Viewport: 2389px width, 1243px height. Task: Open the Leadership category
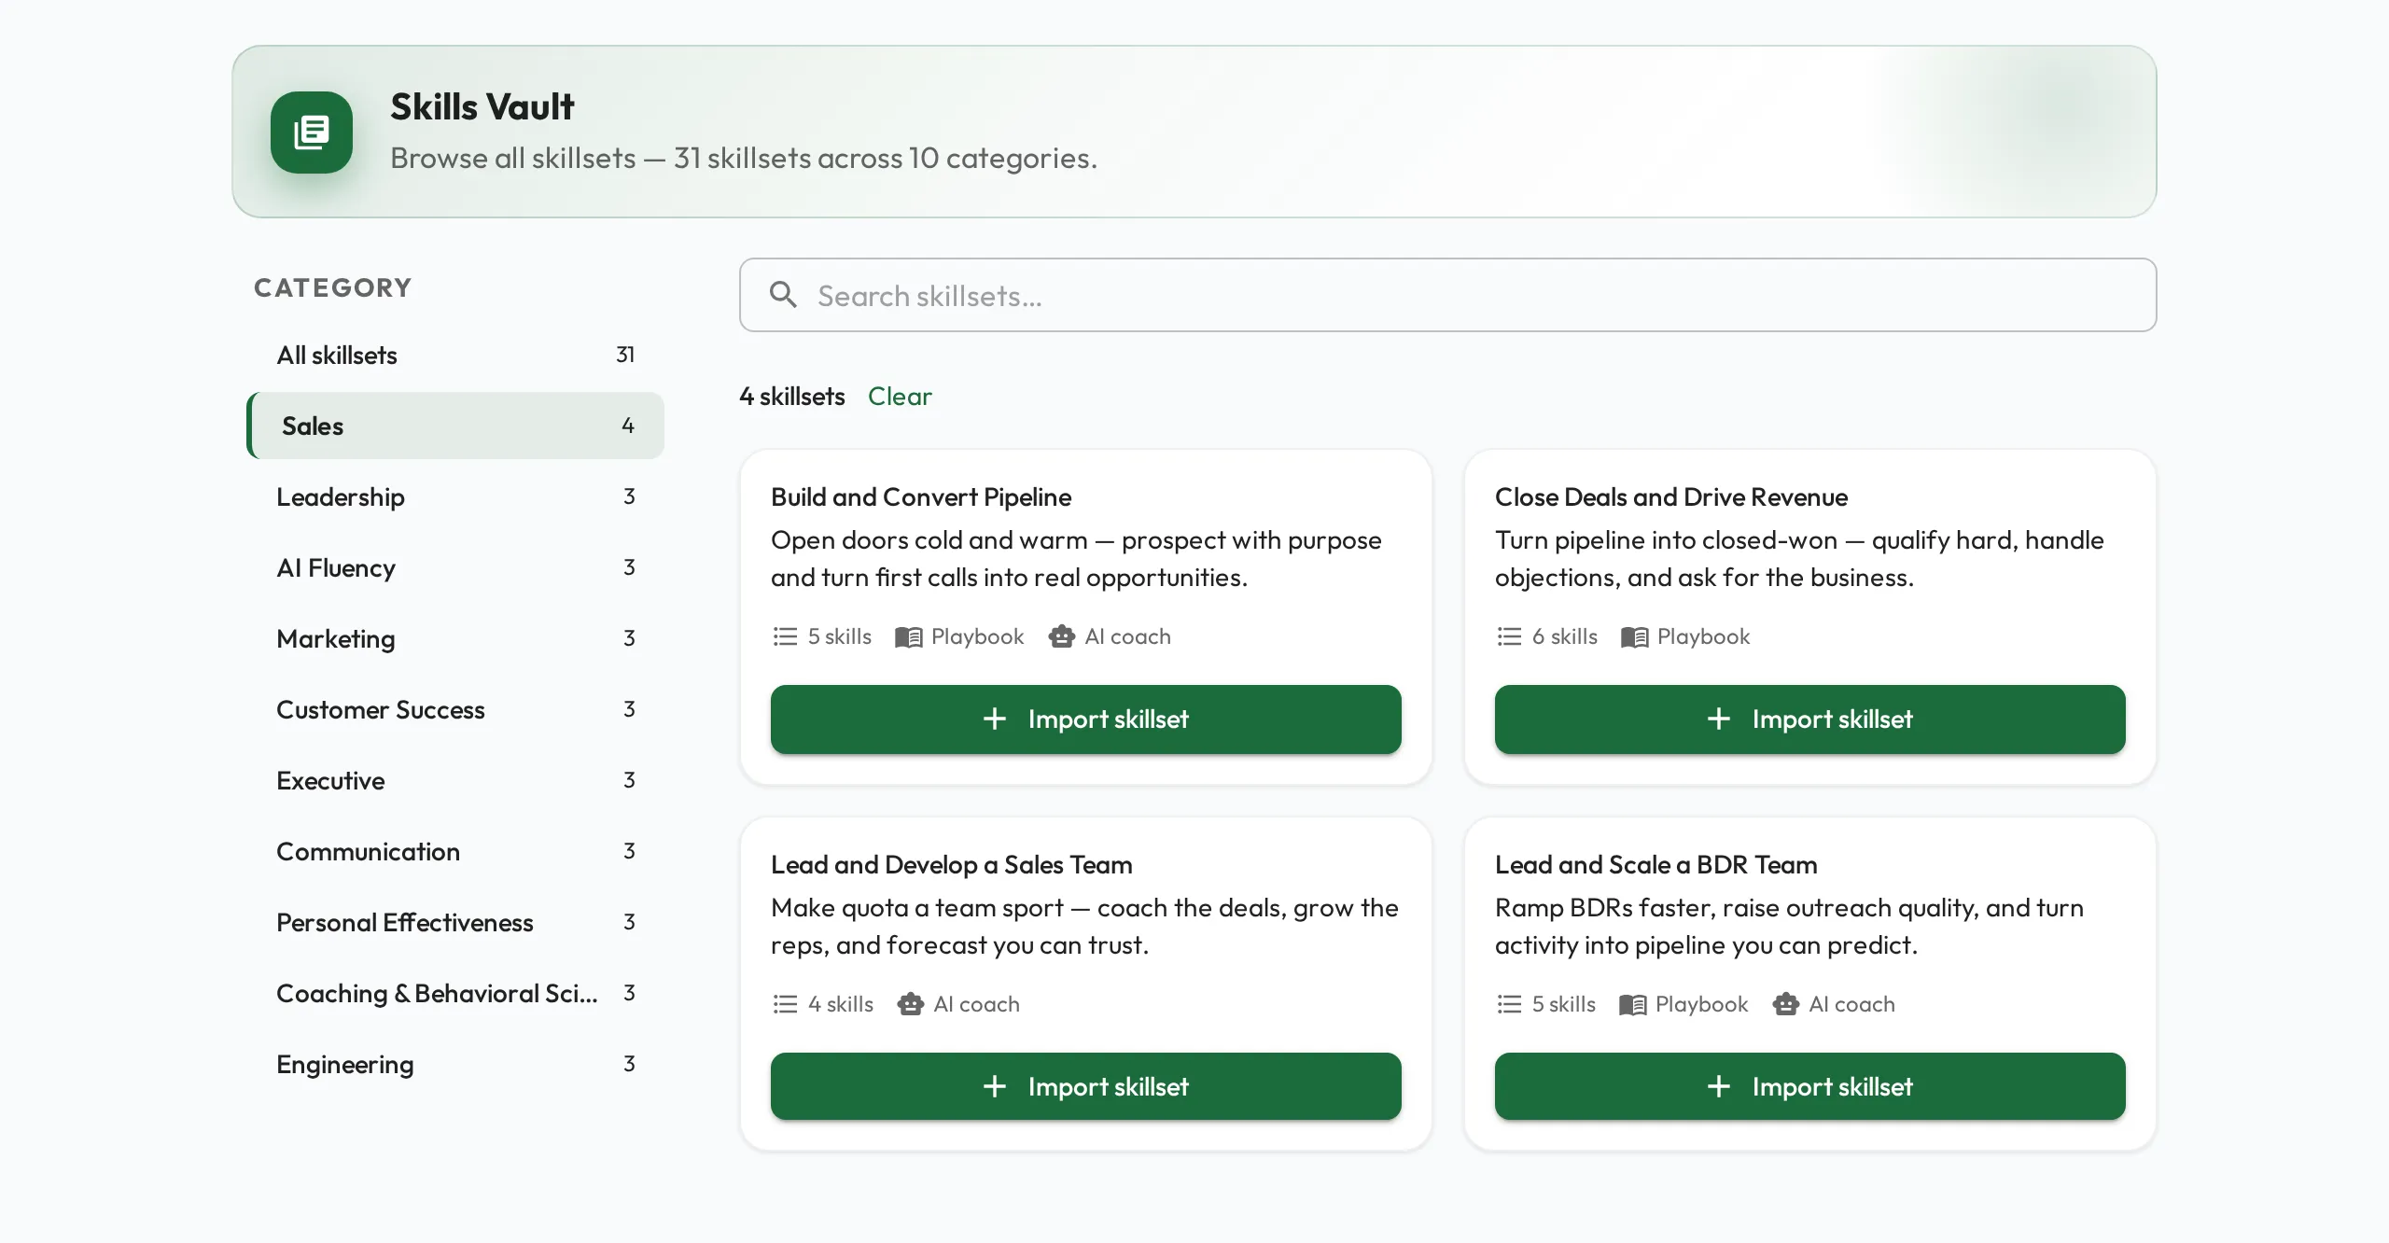click(455, 496)
